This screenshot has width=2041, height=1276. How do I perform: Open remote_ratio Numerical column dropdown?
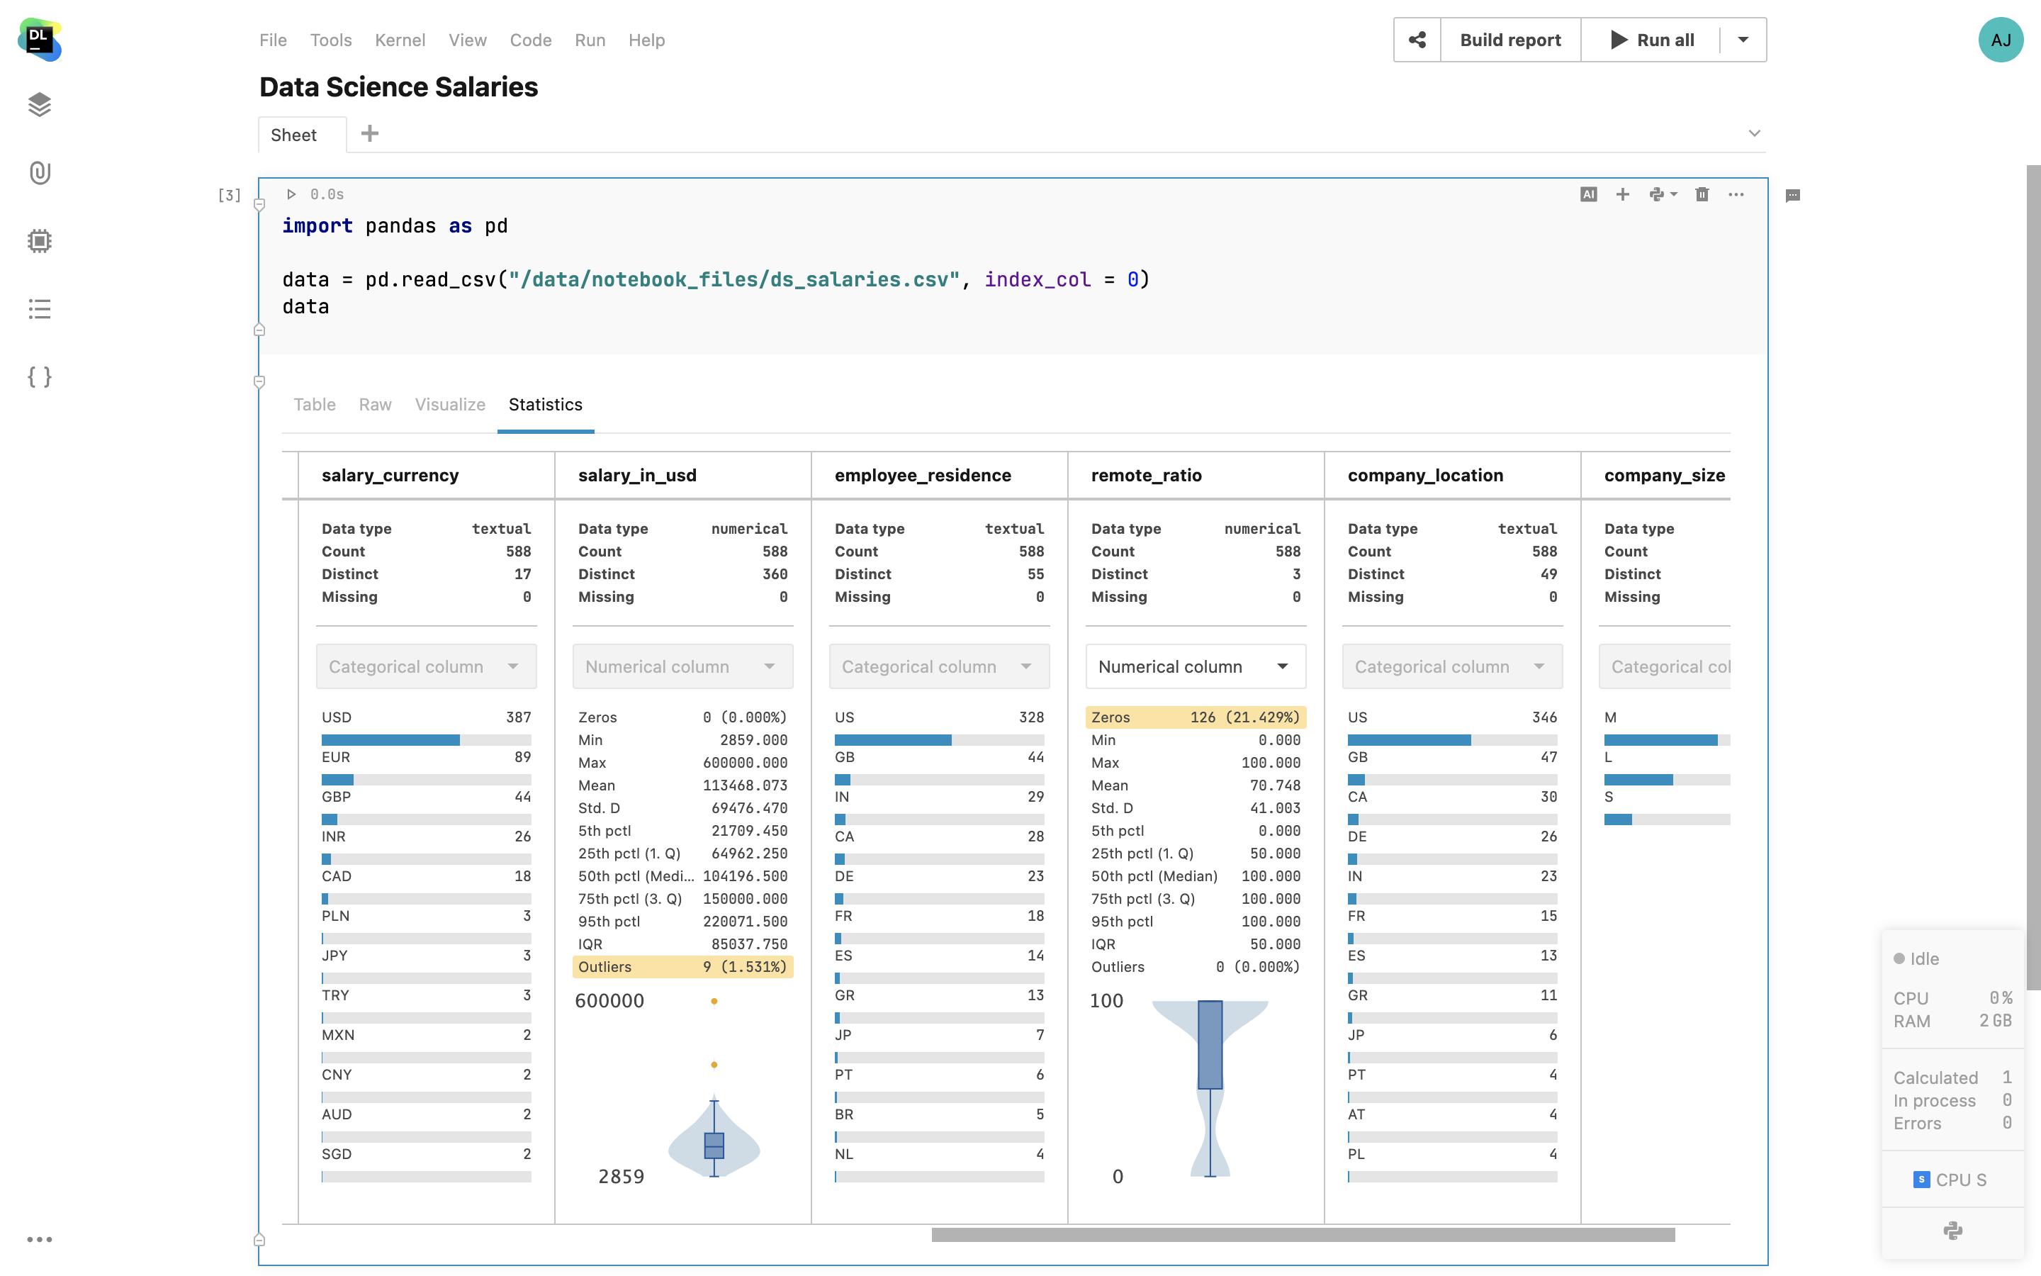(1195, 666)
